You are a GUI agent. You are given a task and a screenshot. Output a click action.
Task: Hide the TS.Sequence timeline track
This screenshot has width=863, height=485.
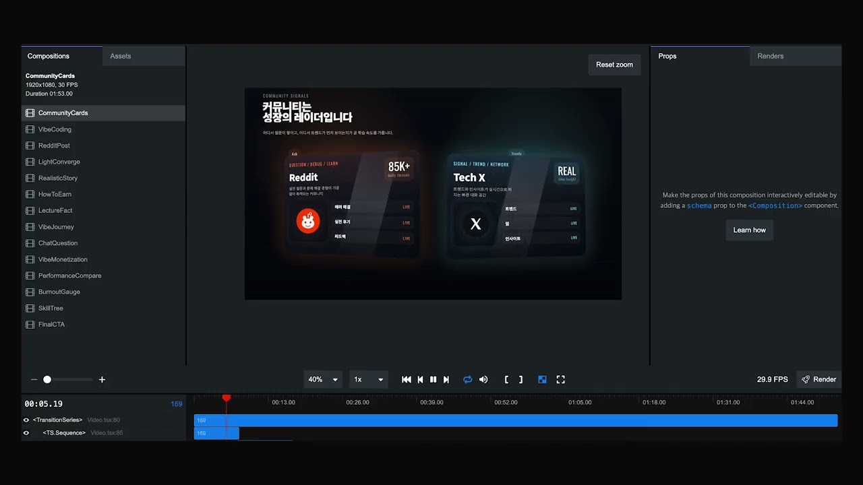26,433
